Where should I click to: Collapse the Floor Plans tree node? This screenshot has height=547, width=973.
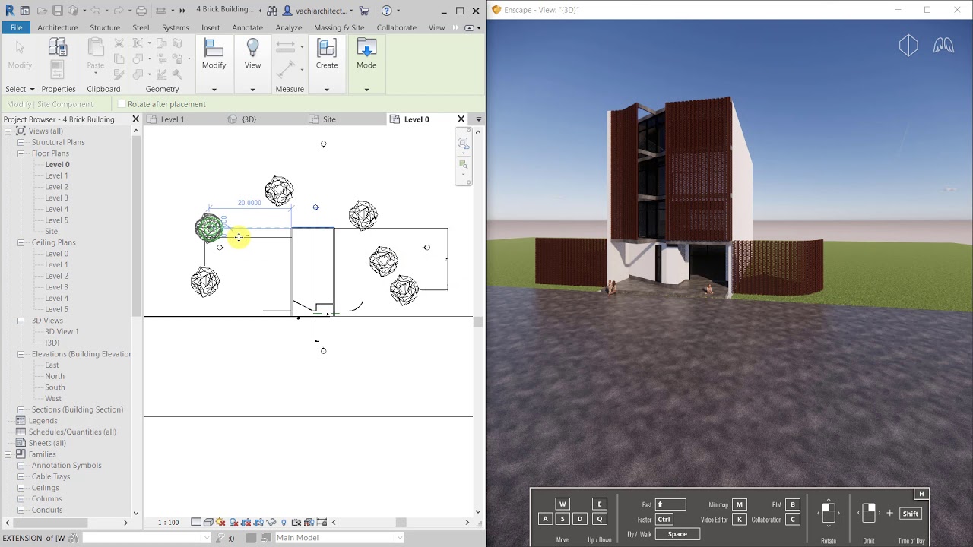click(21, 153)
